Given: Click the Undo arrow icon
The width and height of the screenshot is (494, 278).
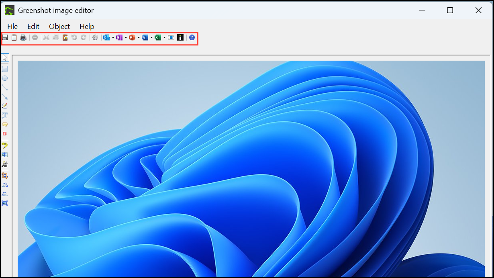Looking at the screenshot, I should pyautogui.click(x=74, y=37).
